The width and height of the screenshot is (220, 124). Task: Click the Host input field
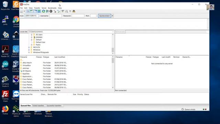32,16
